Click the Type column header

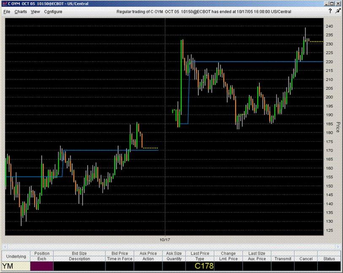[200, 259]
